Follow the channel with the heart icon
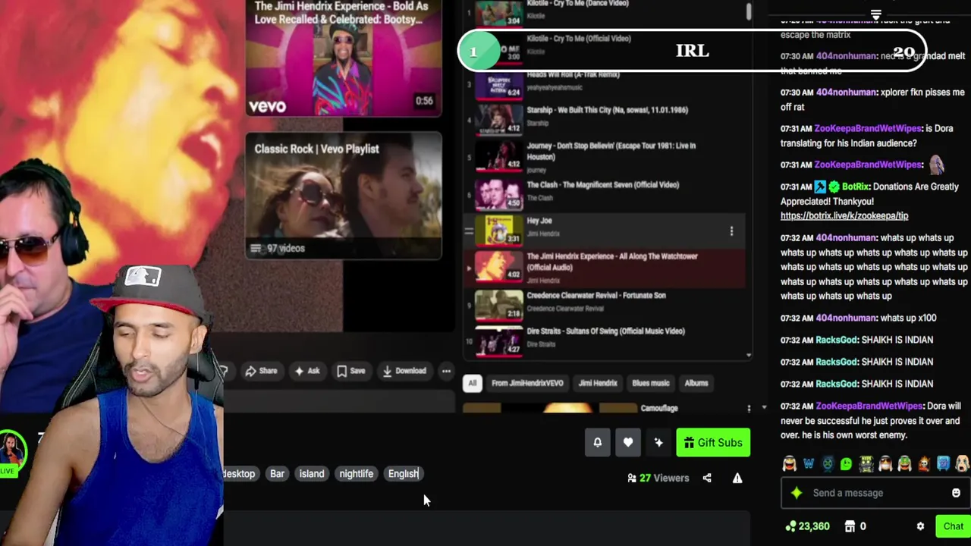 [628, 442]
